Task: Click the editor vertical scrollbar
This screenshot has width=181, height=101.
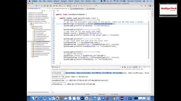Action: (148, 40)
